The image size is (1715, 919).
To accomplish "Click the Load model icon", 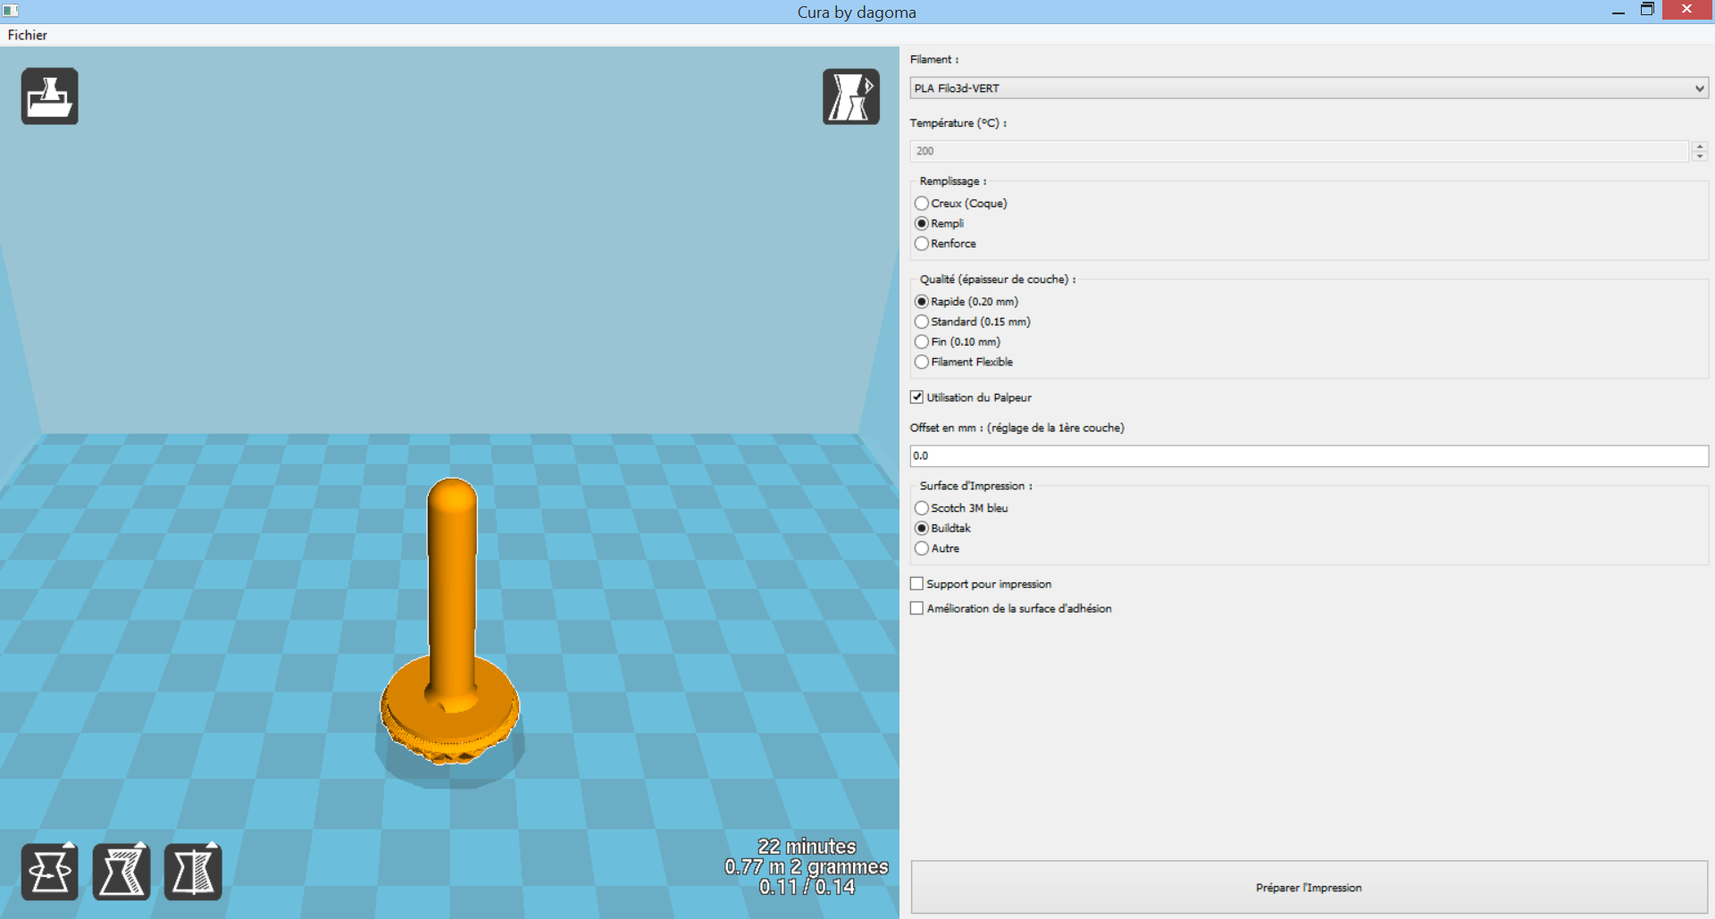I will (x=50, y=96).
